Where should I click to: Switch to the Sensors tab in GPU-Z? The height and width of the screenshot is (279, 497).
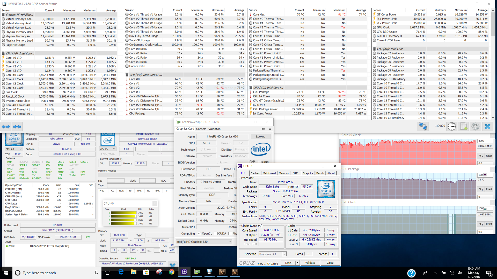coord(201,129)
